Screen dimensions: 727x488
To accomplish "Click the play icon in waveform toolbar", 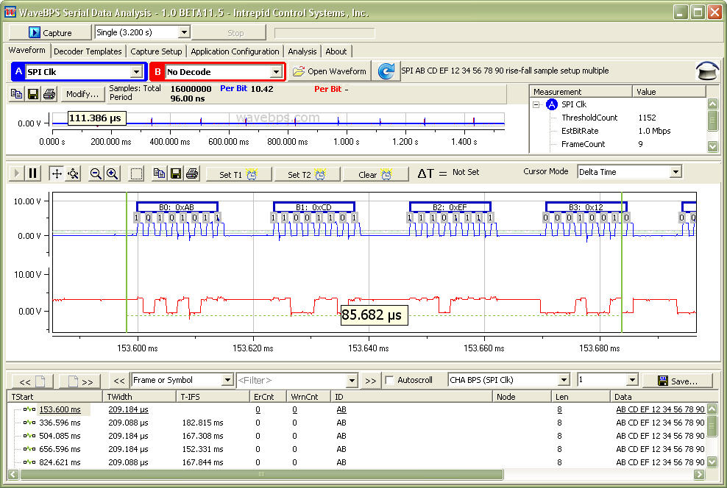I will point(17,173).
